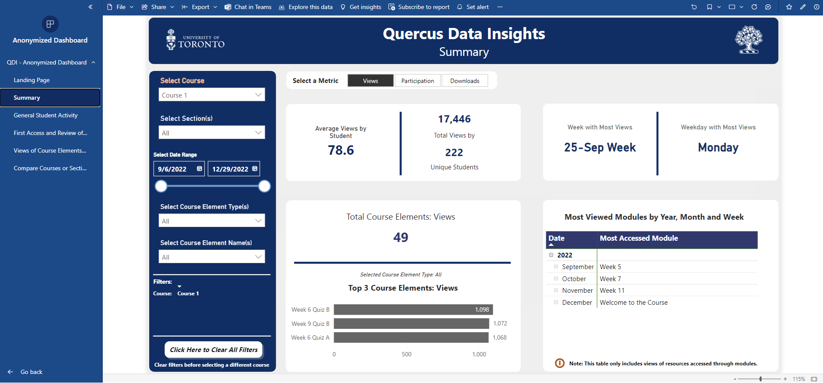
Task: Open the File menu
Action: [x=120, y=7]
